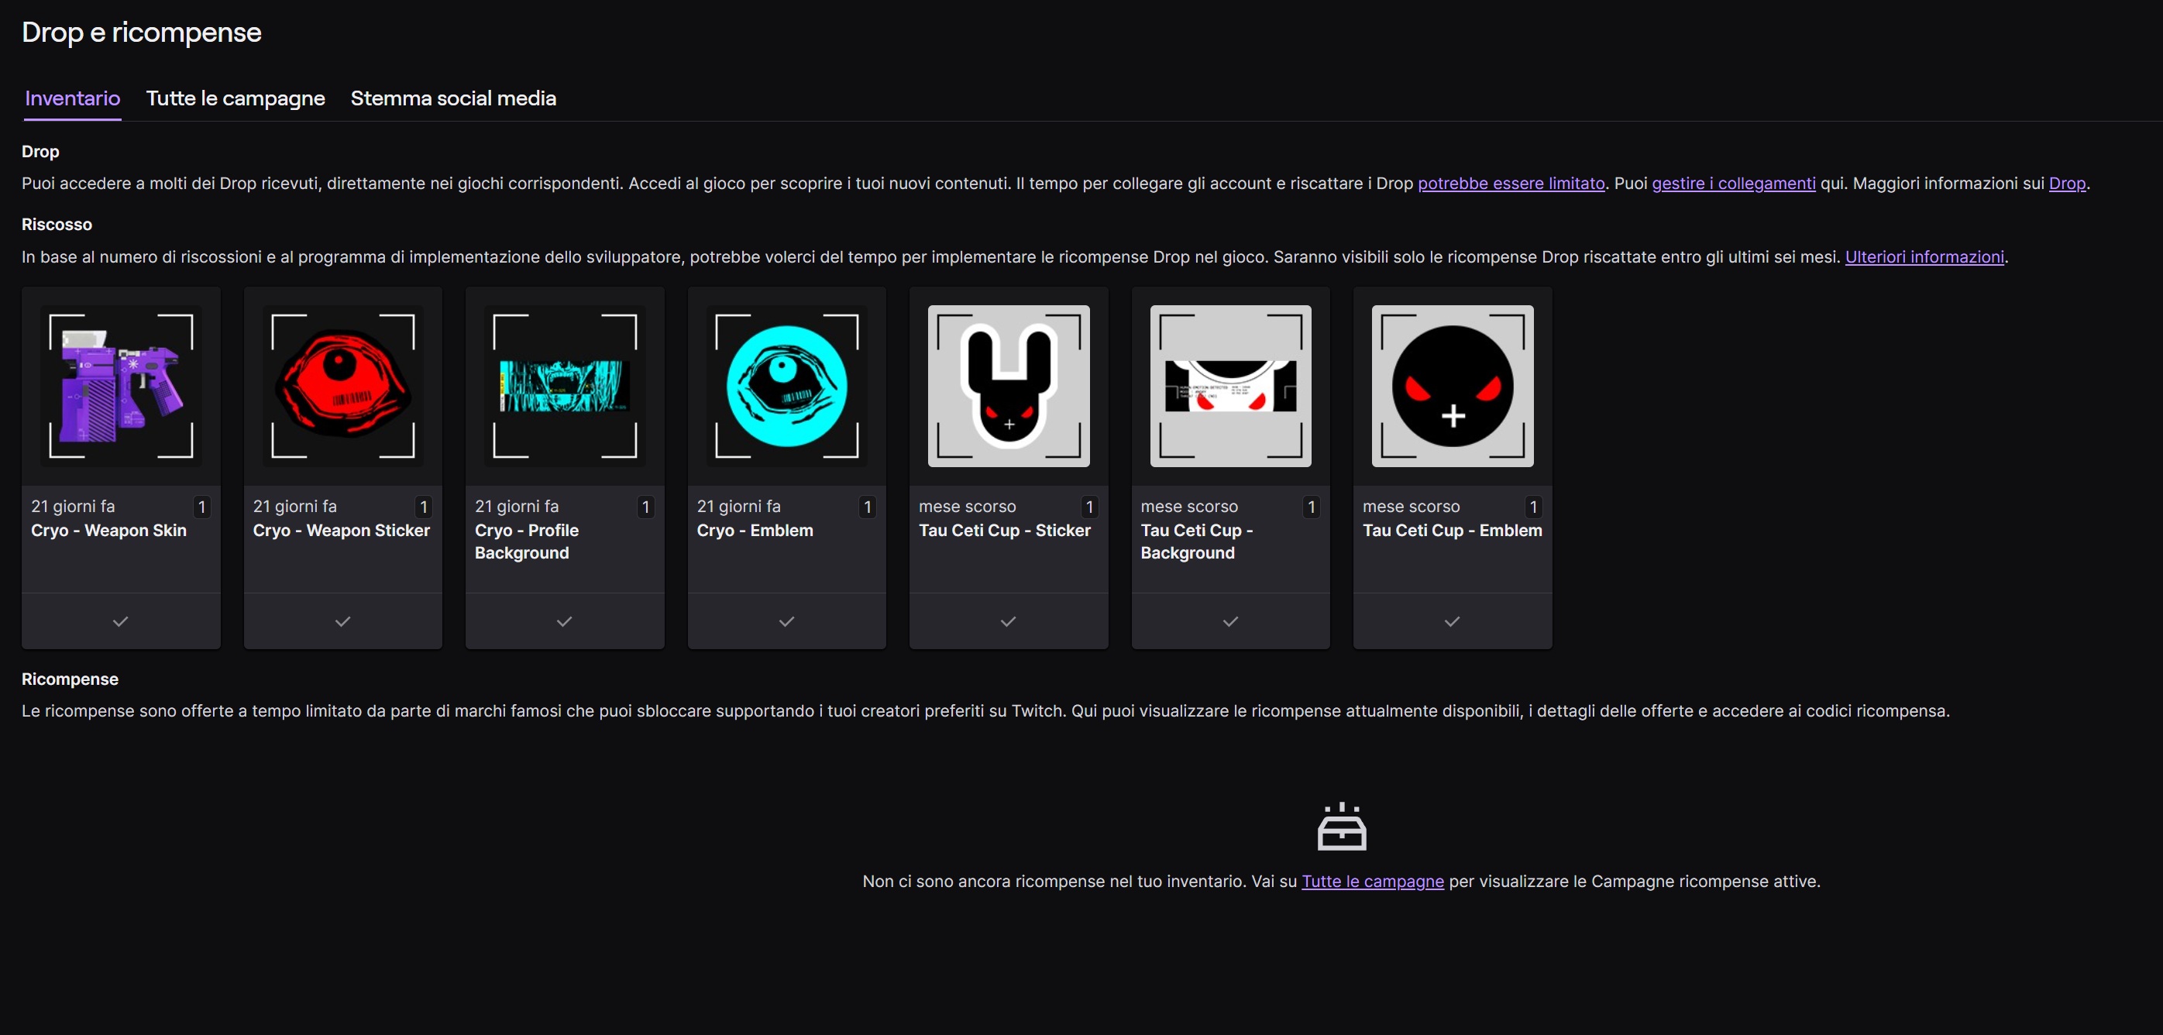This screenshot has width=2163, height=1035.
Task: Click the Cryo Weapon Skin purple gun image
Action: 121,386
